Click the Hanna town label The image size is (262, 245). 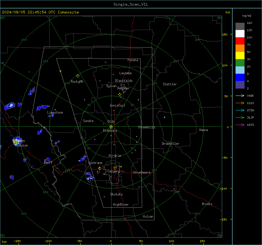[203, 130]
